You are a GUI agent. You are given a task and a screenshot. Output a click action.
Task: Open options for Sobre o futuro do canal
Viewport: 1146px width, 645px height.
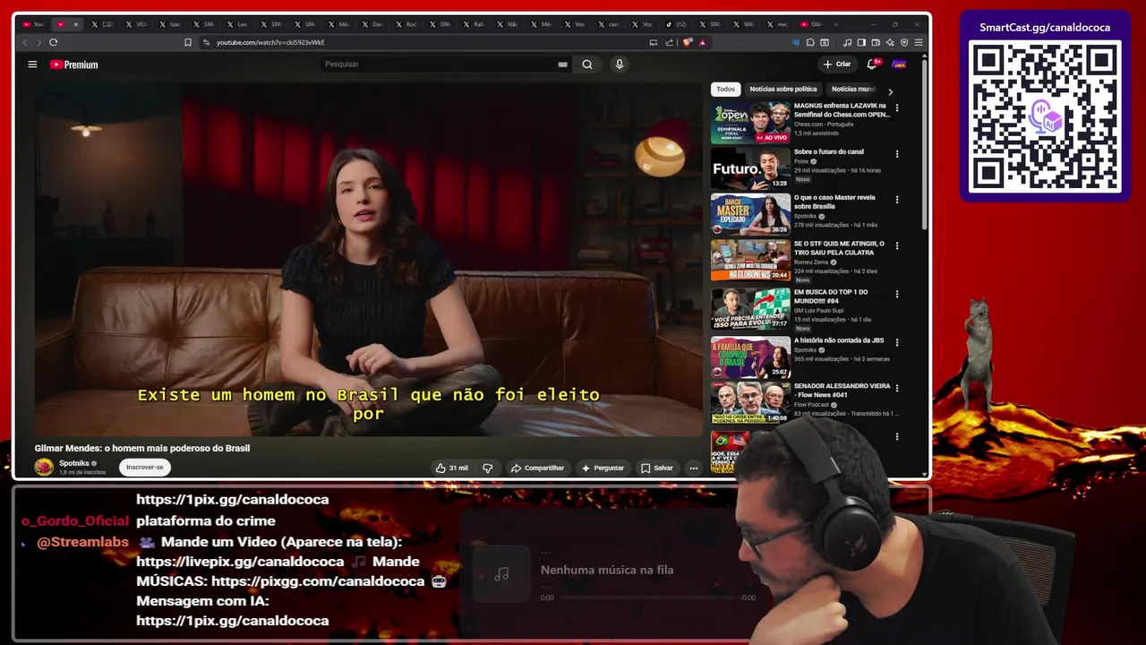[896, 154]
